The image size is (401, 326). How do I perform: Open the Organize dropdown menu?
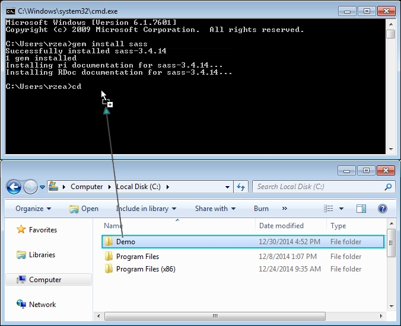coord(33,209)
